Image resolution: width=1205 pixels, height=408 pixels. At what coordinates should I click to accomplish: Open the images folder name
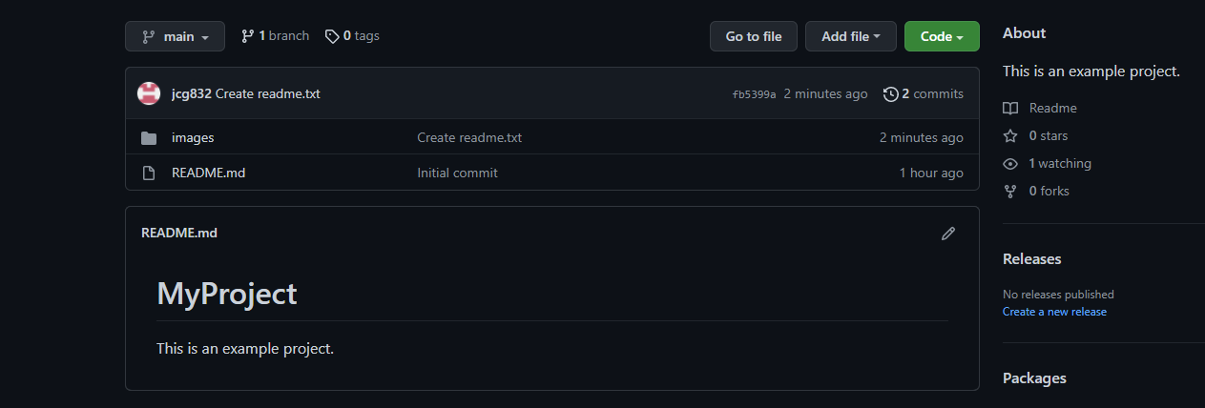[193, 138]
